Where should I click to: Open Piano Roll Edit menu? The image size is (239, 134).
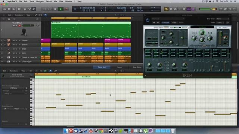(5, 71)
